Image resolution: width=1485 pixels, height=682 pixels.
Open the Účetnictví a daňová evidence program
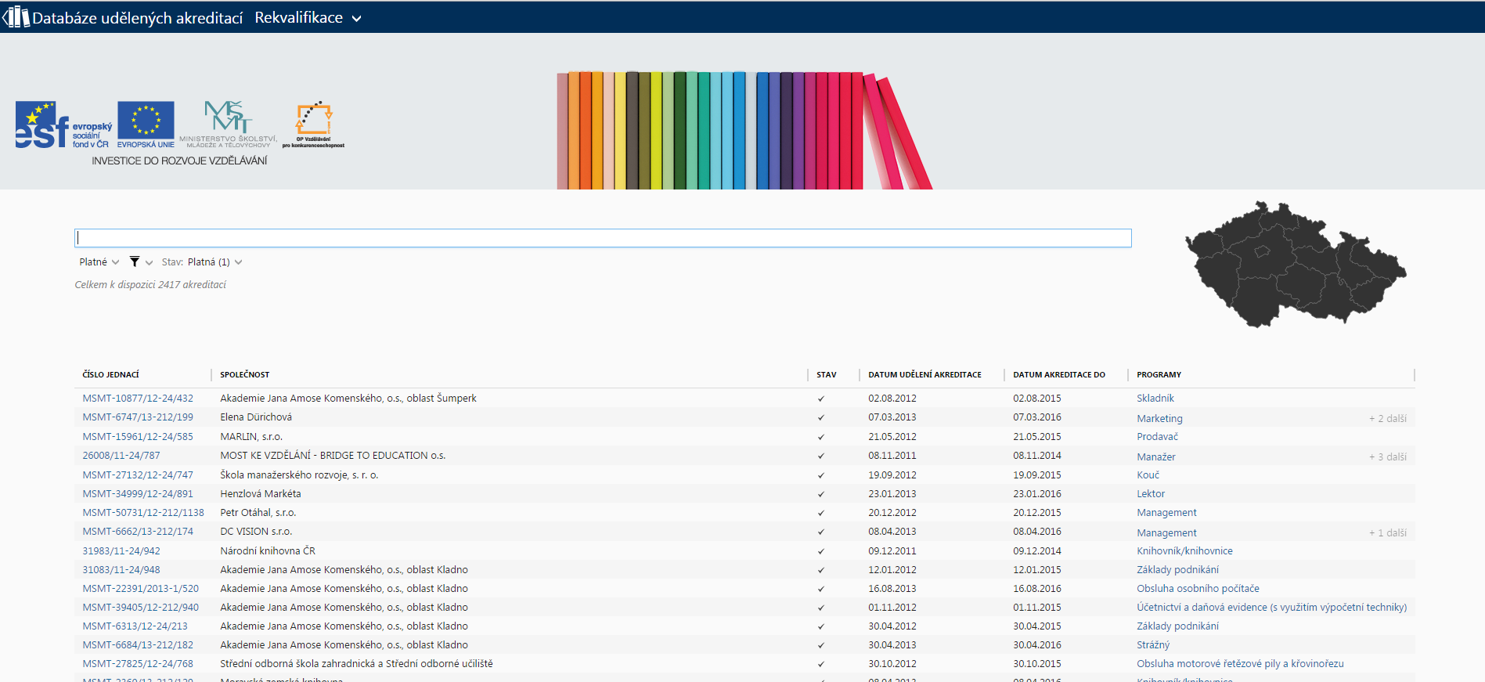pyautogui.click(x=1271, y=608)
